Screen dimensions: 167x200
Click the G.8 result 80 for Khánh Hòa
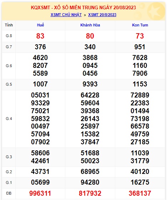tap(90, 36)
